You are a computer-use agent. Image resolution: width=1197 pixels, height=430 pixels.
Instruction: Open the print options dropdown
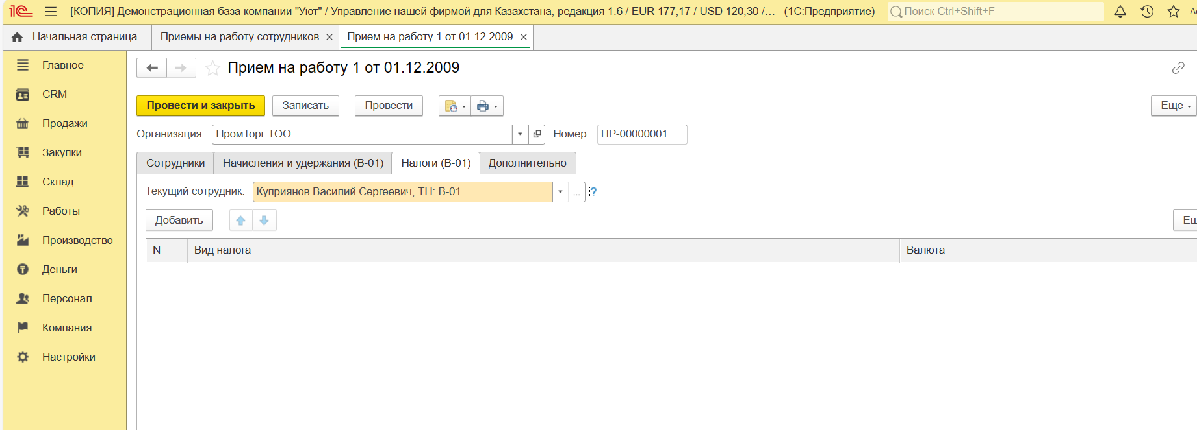click(x=487, y=106)
